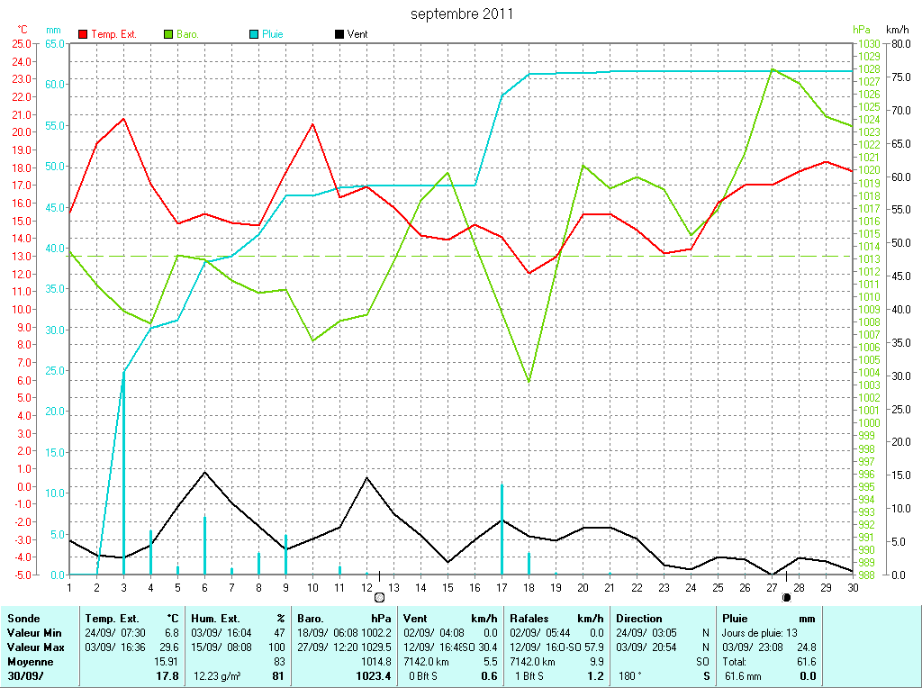
Task: Click the black Vent legend swatch
Action: coord(339,34)
